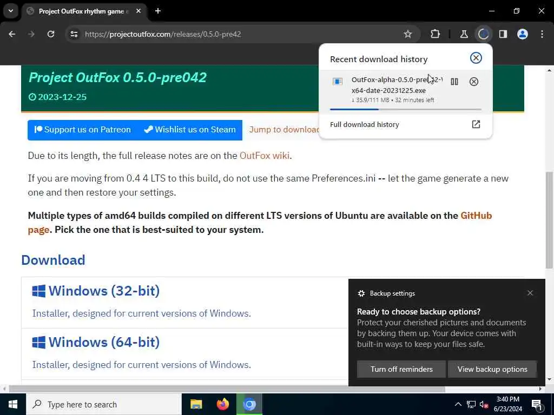
Task: Click the open-in-new-tab icon for download history
Action: pyautogui.click(x=476, y=124)
